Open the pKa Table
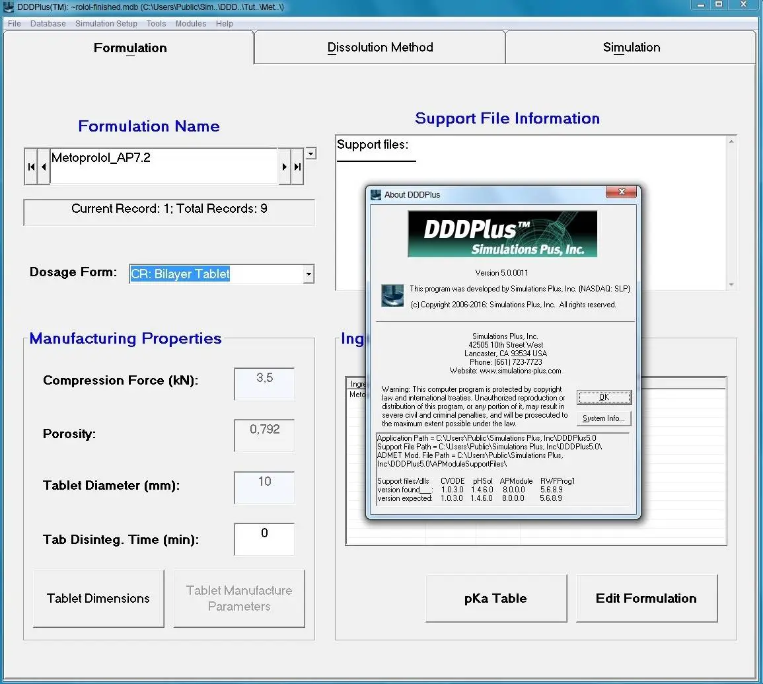Image resolution: width=763 pixels, height=684 pixels. click(x=496, y=598)
